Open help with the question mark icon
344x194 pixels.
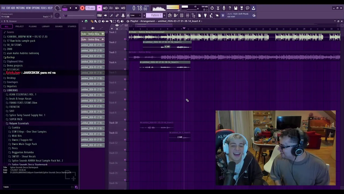[230, 8]
